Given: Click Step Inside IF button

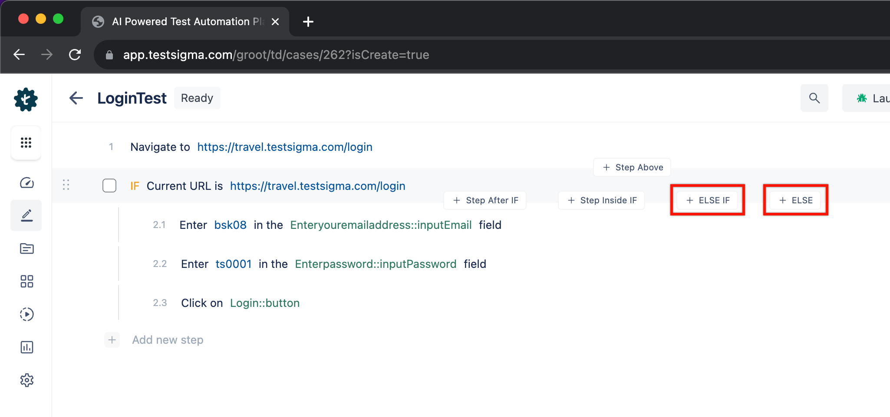Looking at the screenshot, I should (601, 200).
